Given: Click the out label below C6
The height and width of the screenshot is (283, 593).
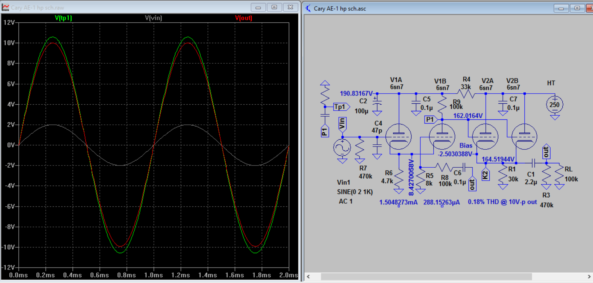Looking at the screenshot, I should [472, 184].
